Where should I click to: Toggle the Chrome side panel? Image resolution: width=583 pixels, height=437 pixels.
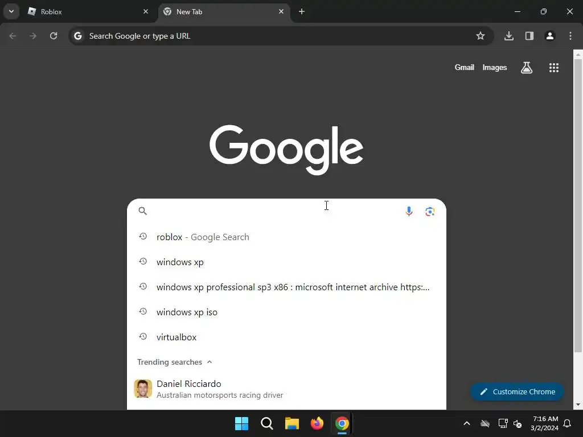(529, 36)
